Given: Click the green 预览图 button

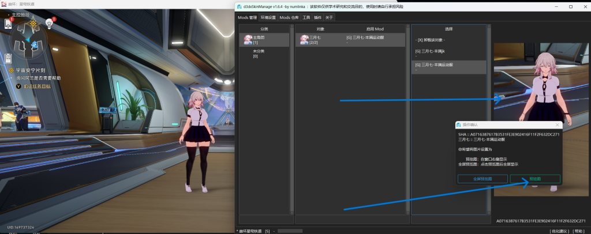Looking at the screenshot, I should coord(535,179).
